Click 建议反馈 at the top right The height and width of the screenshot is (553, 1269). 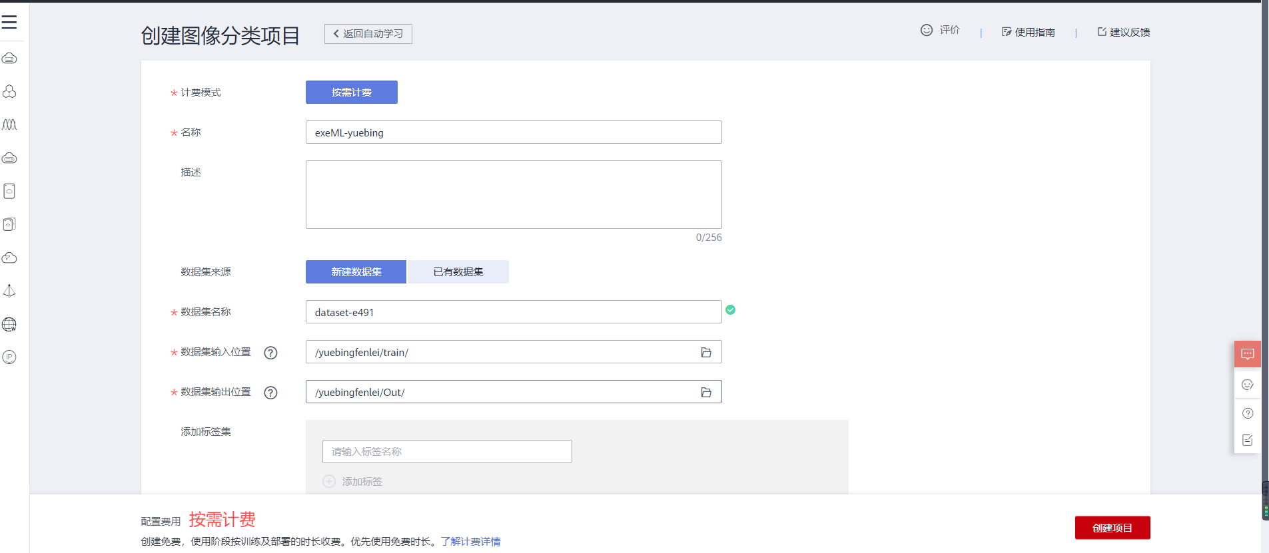pyautogui.click(x=1124, y=32)
